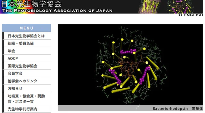Click the MENU header bar

(27, 28)
